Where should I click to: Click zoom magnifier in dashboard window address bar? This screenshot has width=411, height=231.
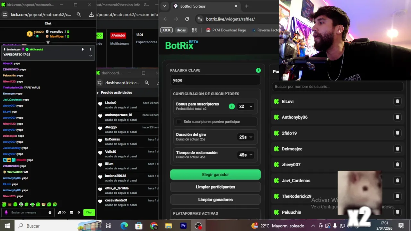click(147, 83)
